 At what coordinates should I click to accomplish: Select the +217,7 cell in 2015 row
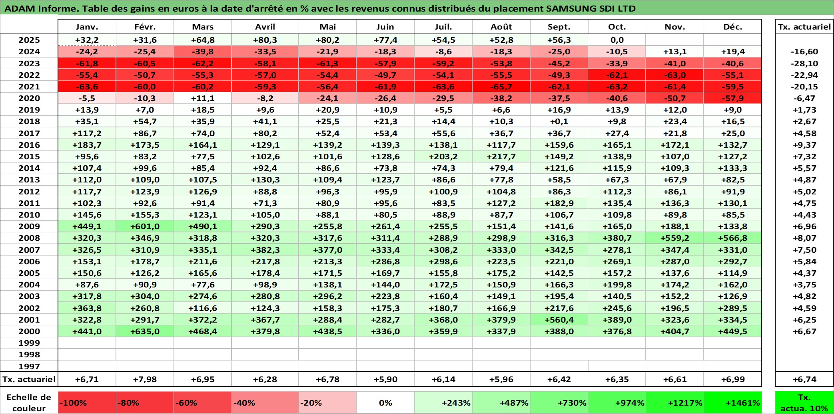click(501, 156)
